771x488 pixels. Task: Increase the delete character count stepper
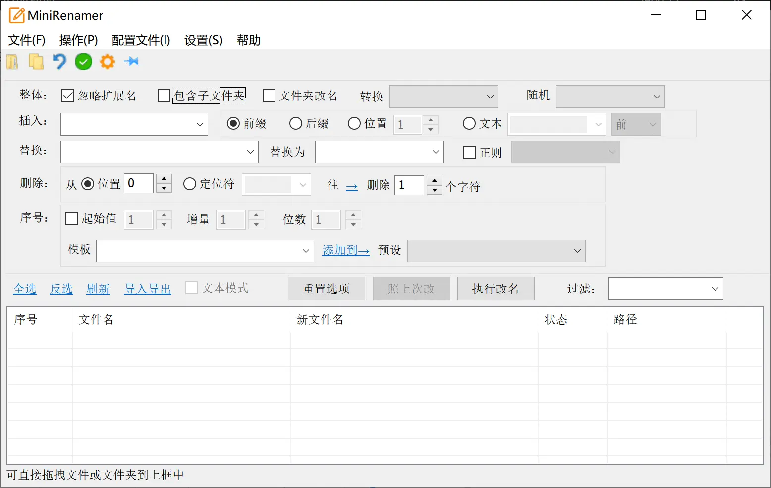(x=435, y=181)
